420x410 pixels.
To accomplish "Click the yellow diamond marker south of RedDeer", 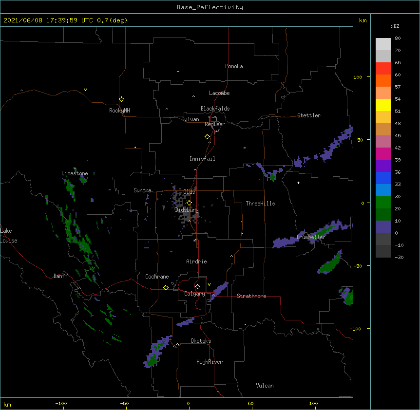I will pyautogui.click(x=207, y=136).
